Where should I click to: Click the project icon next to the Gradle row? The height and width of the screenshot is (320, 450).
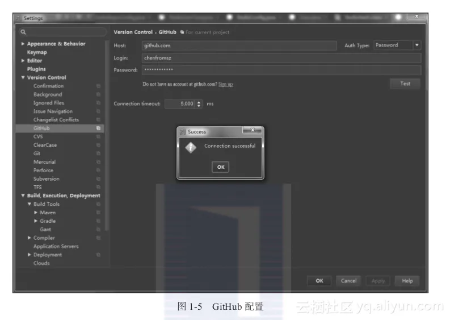(x=98, y=221)
